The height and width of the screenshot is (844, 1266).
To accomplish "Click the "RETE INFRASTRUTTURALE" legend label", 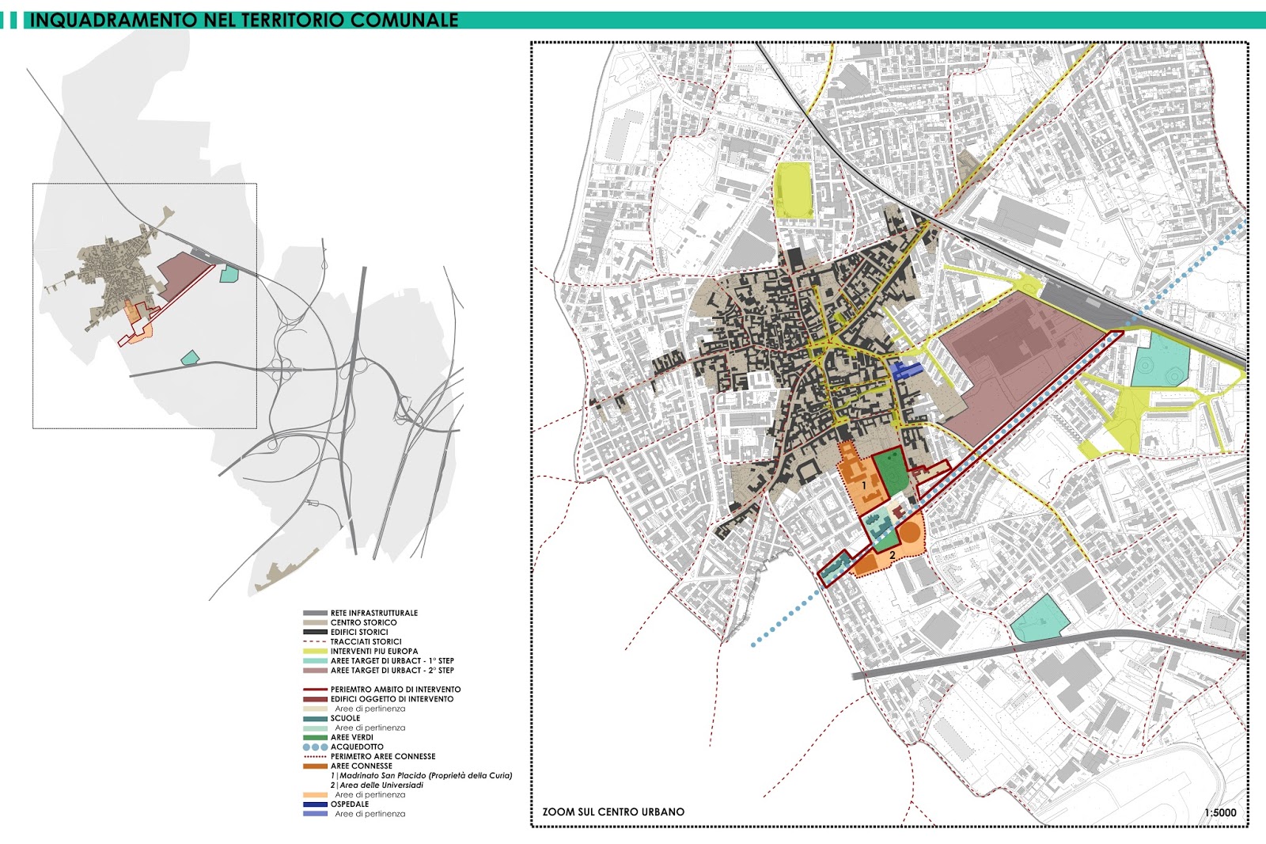I will (374, 613).
